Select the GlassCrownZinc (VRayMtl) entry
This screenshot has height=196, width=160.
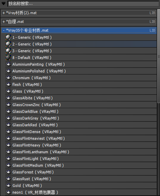point(81,105)
